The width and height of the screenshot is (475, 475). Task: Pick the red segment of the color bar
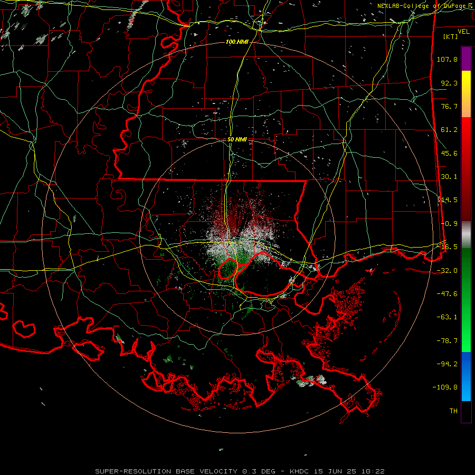[466, 169]
